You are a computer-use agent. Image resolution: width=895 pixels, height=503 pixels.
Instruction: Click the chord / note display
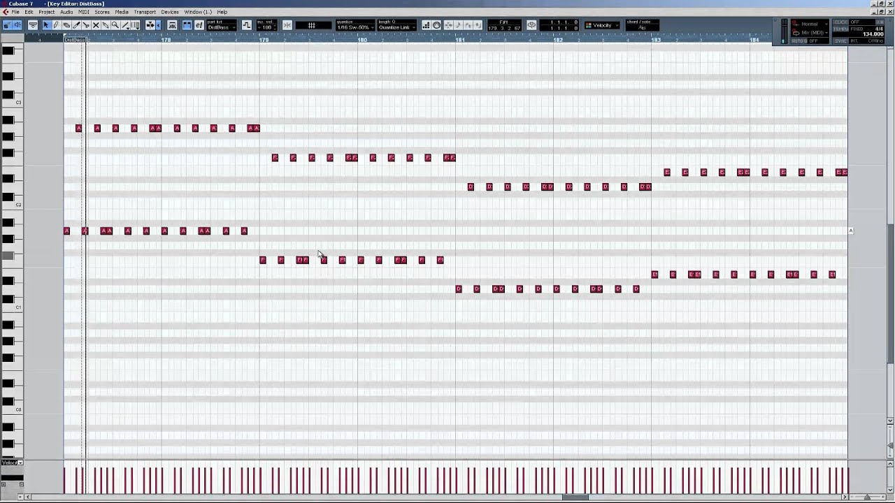pos(642,25)
